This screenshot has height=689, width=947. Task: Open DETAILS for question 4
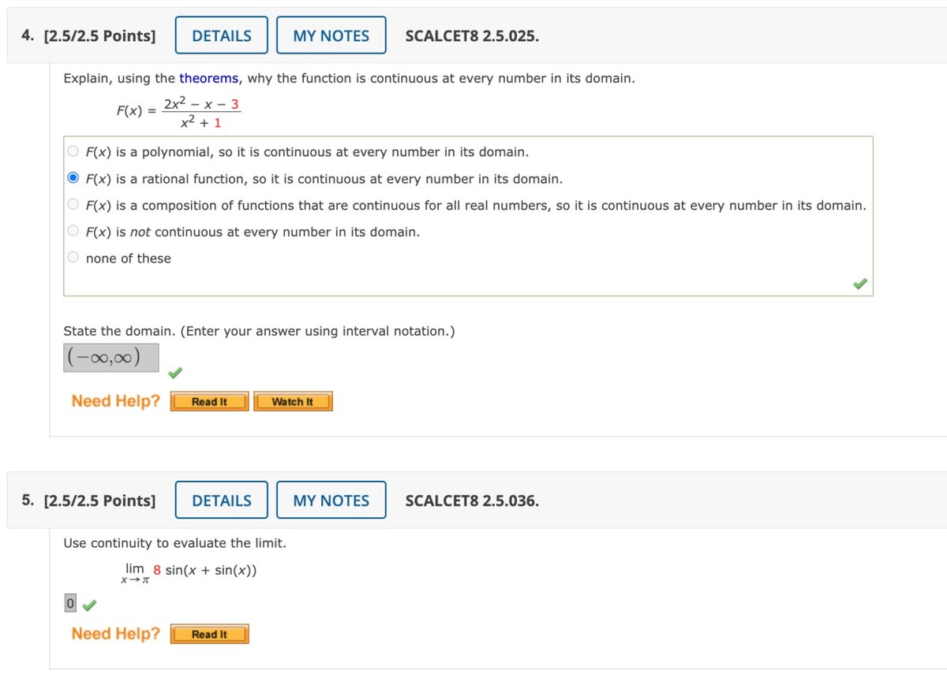pos(221,35)
